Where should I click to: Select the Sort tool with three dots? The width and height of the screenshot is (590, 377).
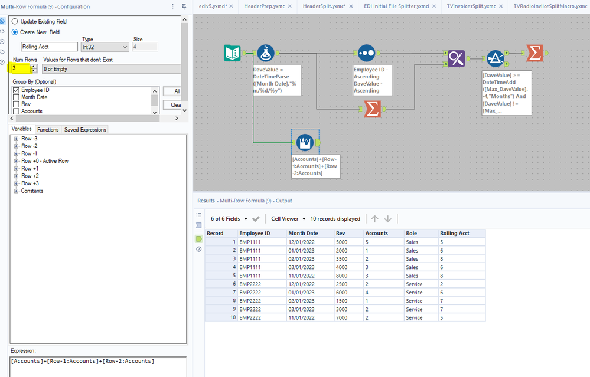click(366, 53)
